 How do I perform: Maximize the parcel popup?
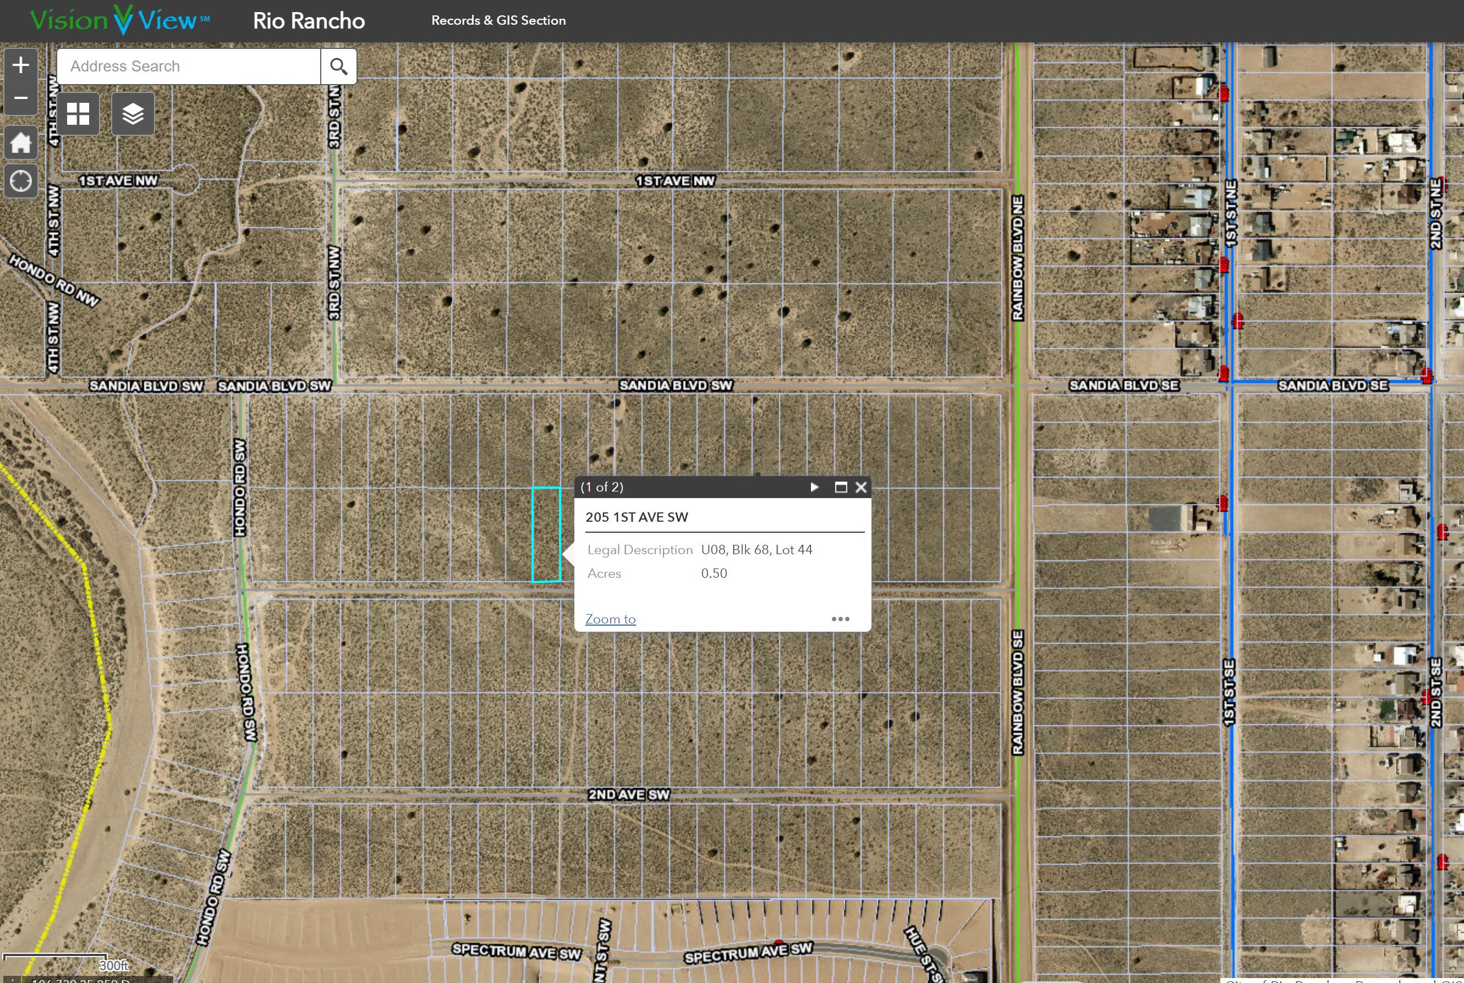tap(841, 487)
